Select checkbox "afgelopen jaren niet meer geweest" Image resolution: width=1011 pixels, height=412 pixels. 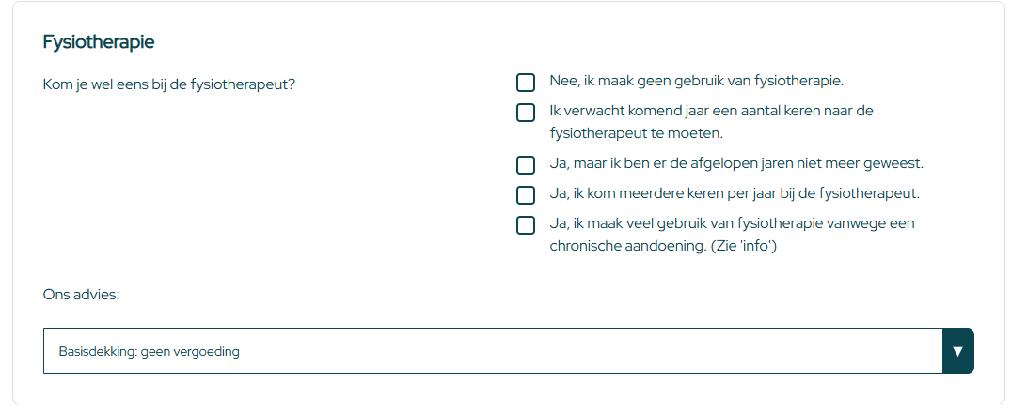pyautogui.click(x=526, y=165)
